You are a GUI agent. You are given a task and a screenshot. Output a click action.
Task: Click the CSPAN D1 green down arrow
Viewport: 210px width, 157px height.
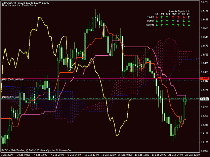[189, 25]
